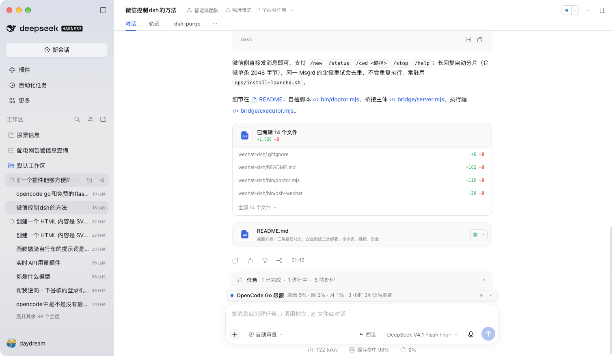Expand the OpenCode Go quota bar
613x356 pixels.
[x=491, y=296]
